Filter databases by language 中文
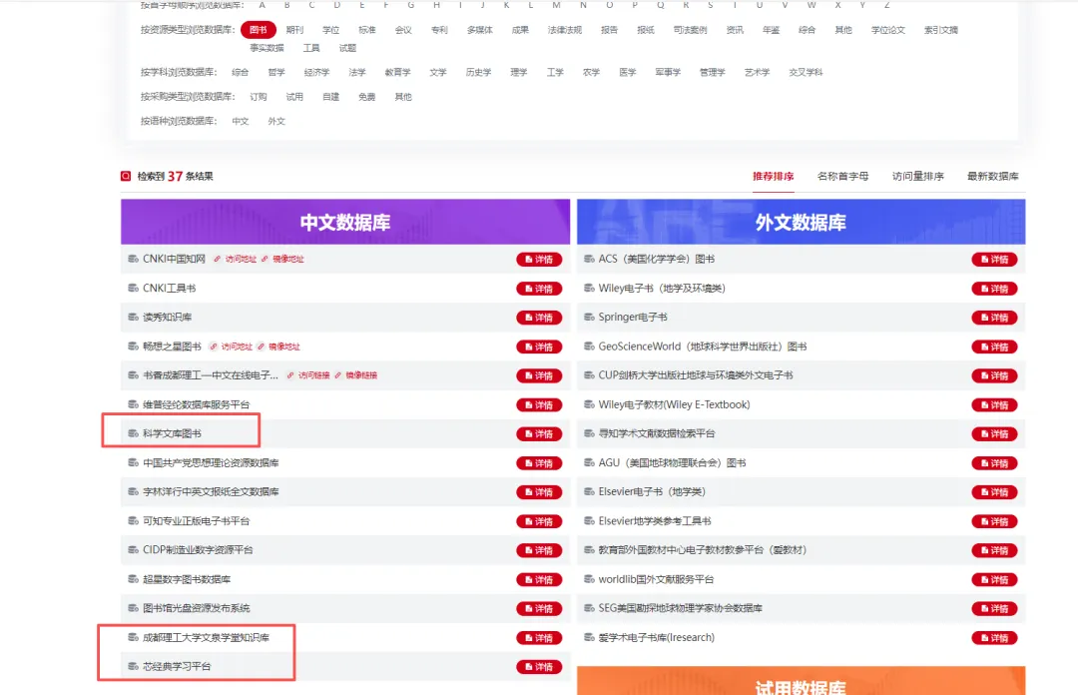The height and width of the screenshot is (695, 1078). (240, 121)
